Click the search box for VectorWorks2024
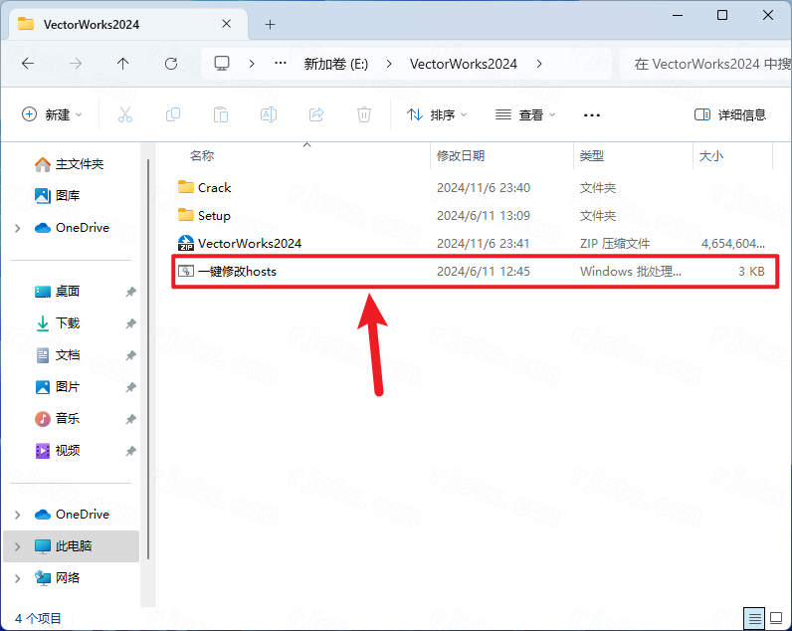 point(704,64)
